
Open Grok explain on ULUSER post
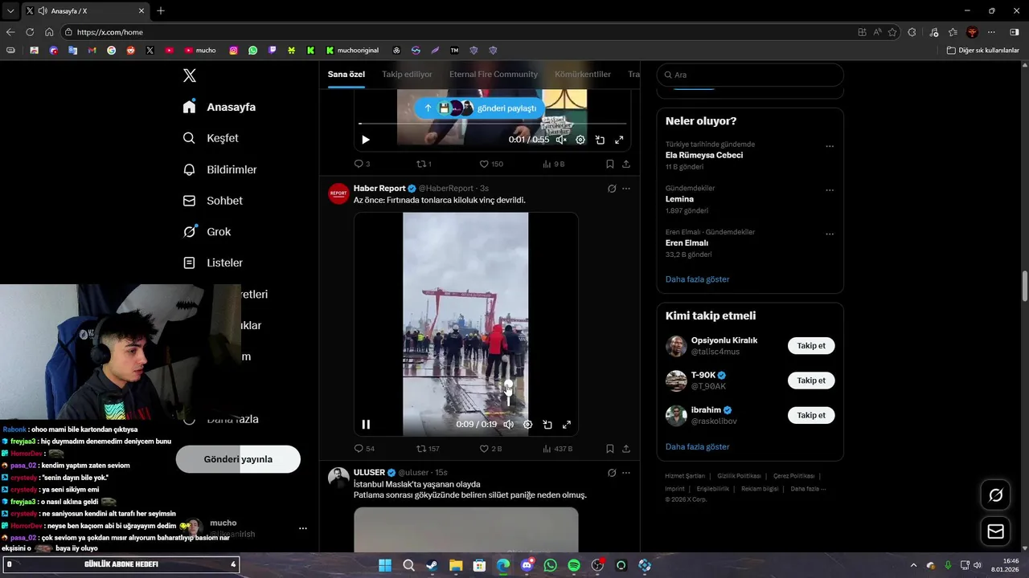tap(612, 473)
